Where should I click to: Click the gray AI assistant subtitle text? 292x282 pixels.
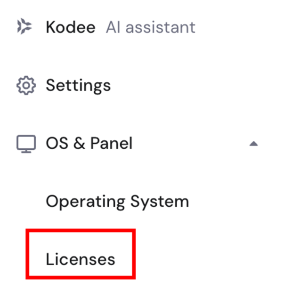150,27
